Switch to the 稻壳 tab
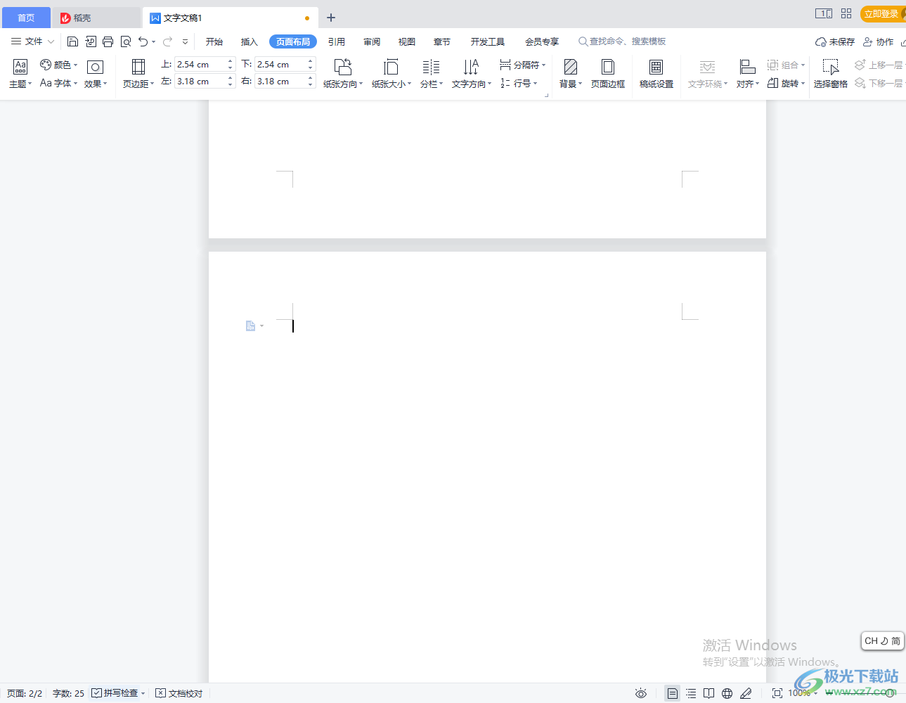Image resolution: width=906 pixels, height=703 pixels. (x=96, y=18)
